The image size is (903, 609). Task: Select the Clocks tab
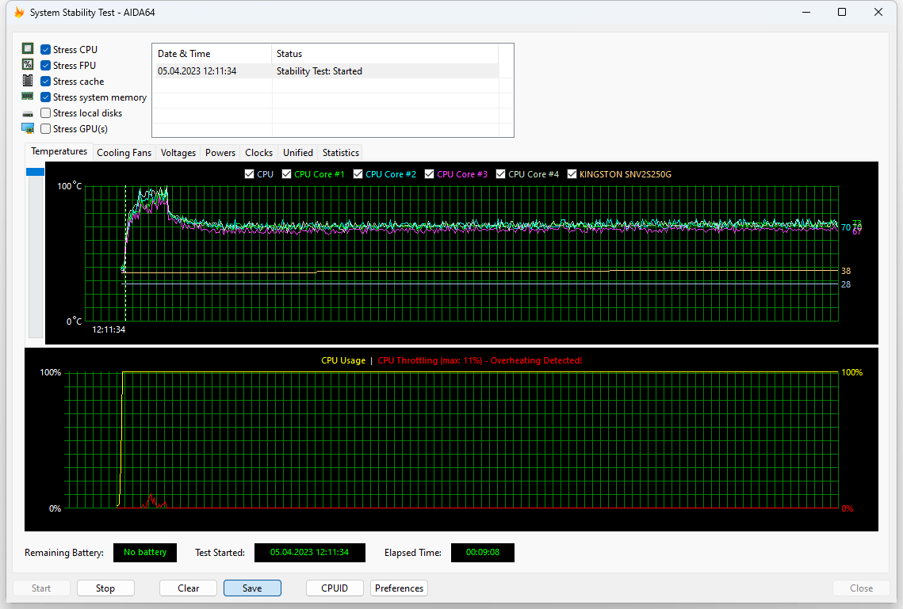click(258, 152)
